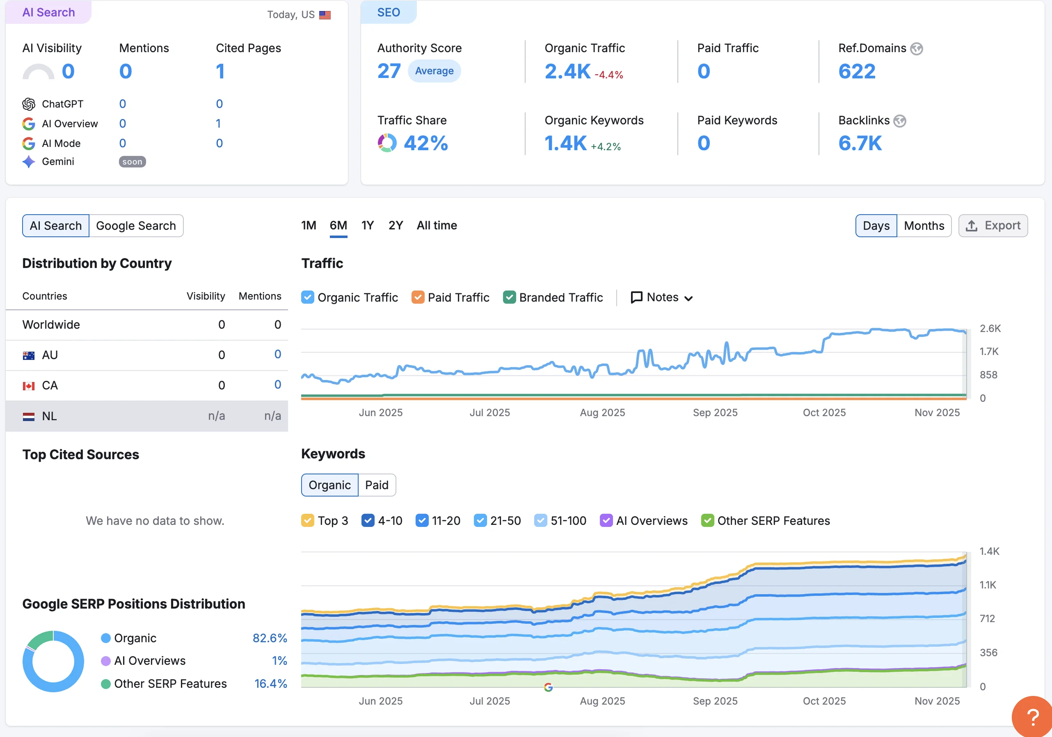Open the orange help question mark button
Viewport: 1052px width, 737px height.
point(1033,717)
